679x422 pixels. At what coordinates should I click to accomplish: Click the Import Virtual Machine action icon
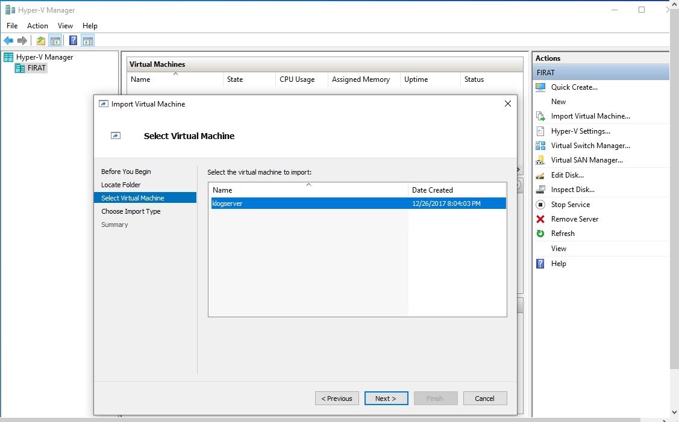540,116
